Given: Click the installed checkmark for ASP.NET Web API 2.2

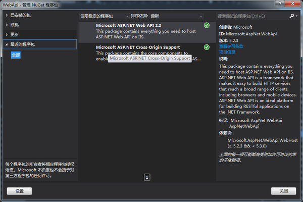Looking at the screenshot, I should coord(207,25).
